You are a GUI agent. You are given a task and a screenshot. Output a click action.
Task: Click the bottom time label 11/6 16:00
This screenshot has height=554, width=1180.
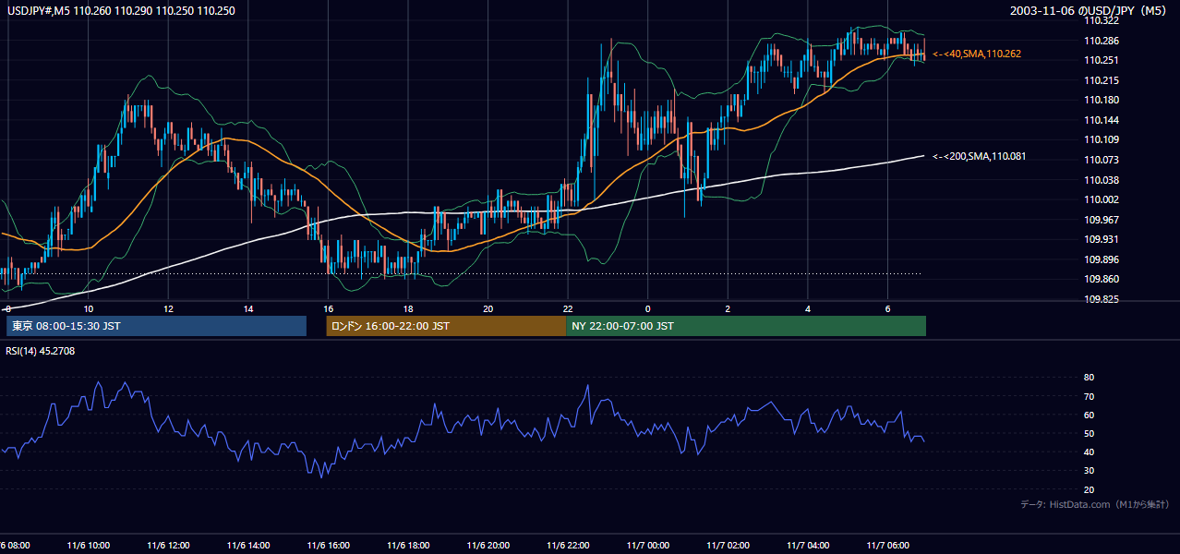[329, 545]
